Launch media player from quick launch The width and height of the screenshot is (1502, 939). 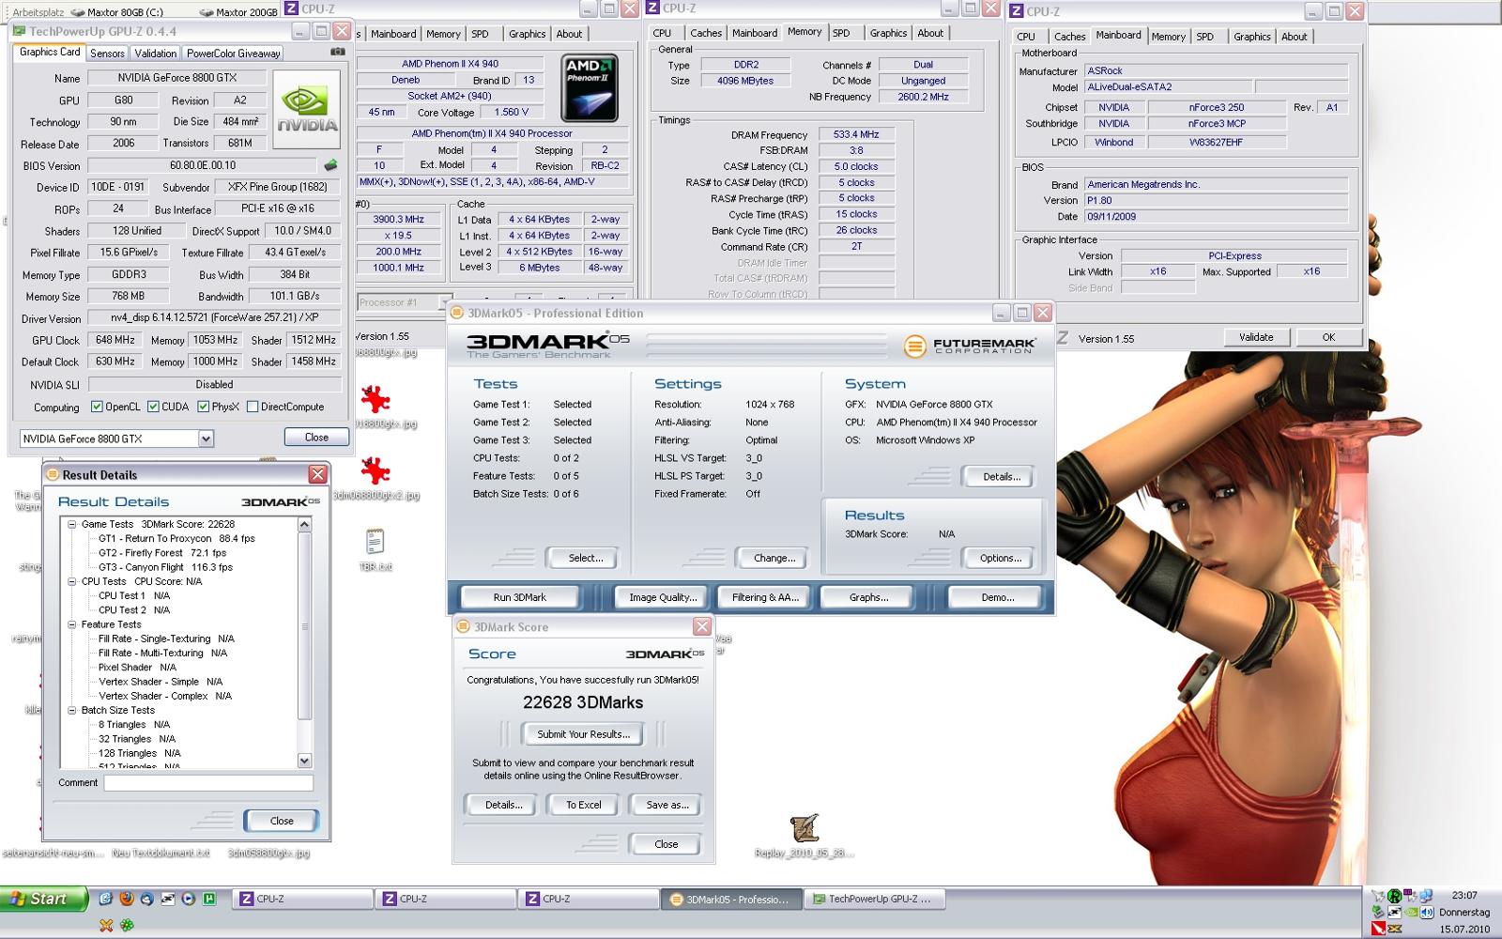[188, 899]
